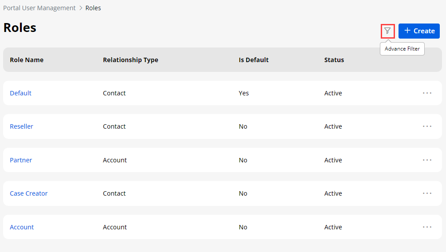This screenshot has height=252, width=446.
Task: Open the Default role link
Action: 20,93
